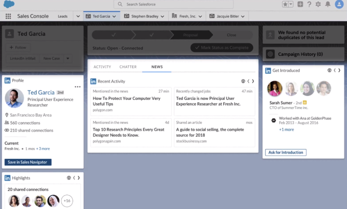Click Ted Garcia's LinkedIn profile photo
This screenshot has width=347, height=209.
pyautogui.click(x=14, y=98)
